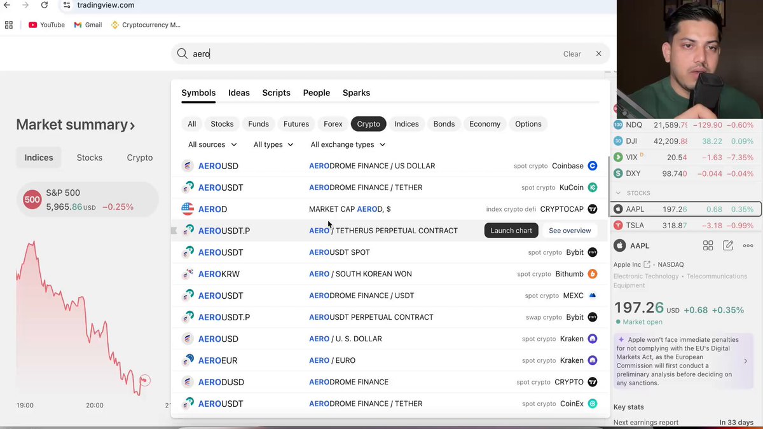This screenshot has width=763, height=429.
Task: Select the AERODUSD CRYPTO result row
Action: pyautogui.click(x=390, y=382)
